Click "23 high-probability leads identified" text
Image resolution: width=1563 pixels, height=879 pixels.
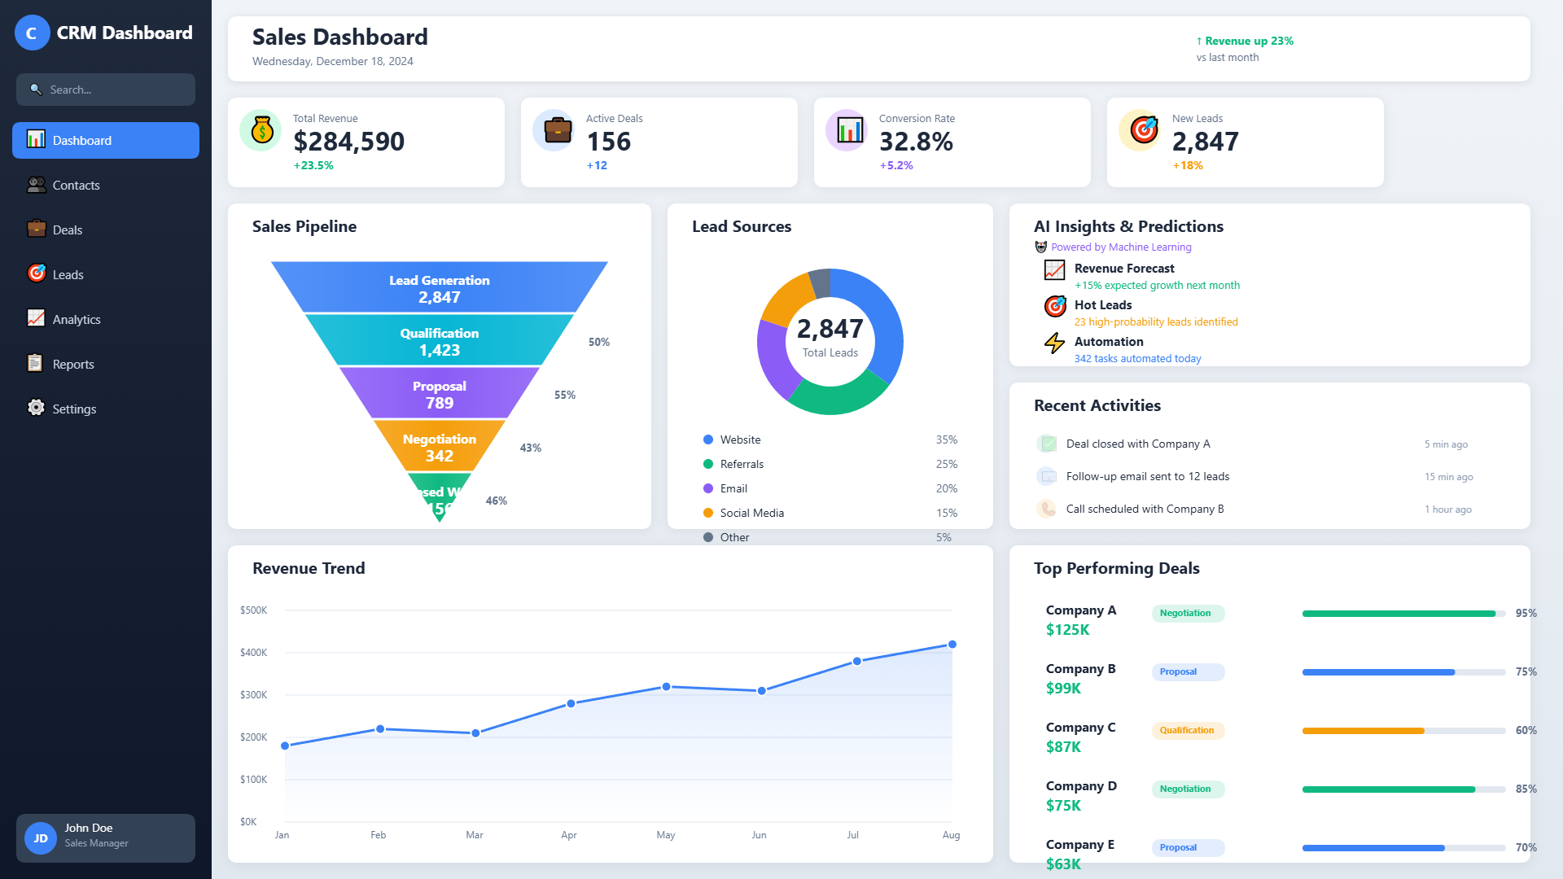(x=1156, y=321)
